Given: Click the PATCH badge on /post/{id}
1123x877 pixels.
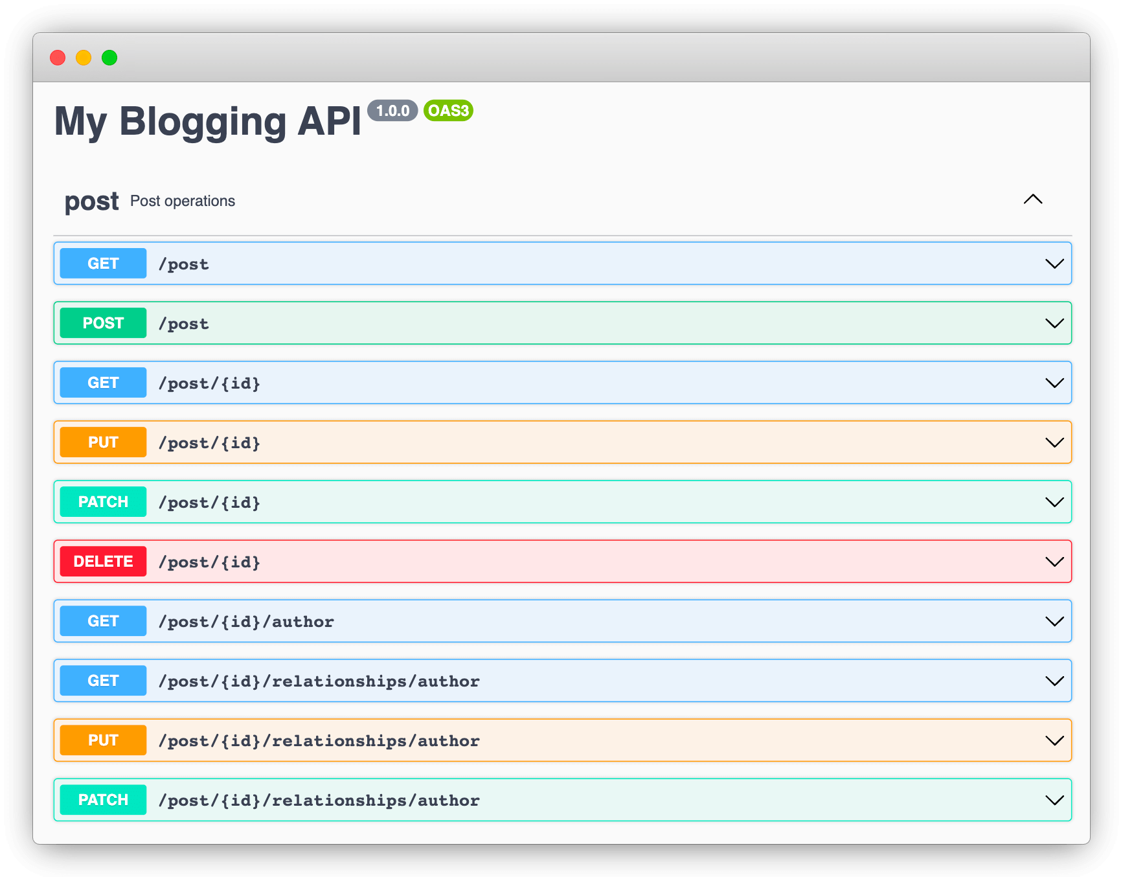Looking at the screenshot, I should pyautogui.click(x=102, y=501).
